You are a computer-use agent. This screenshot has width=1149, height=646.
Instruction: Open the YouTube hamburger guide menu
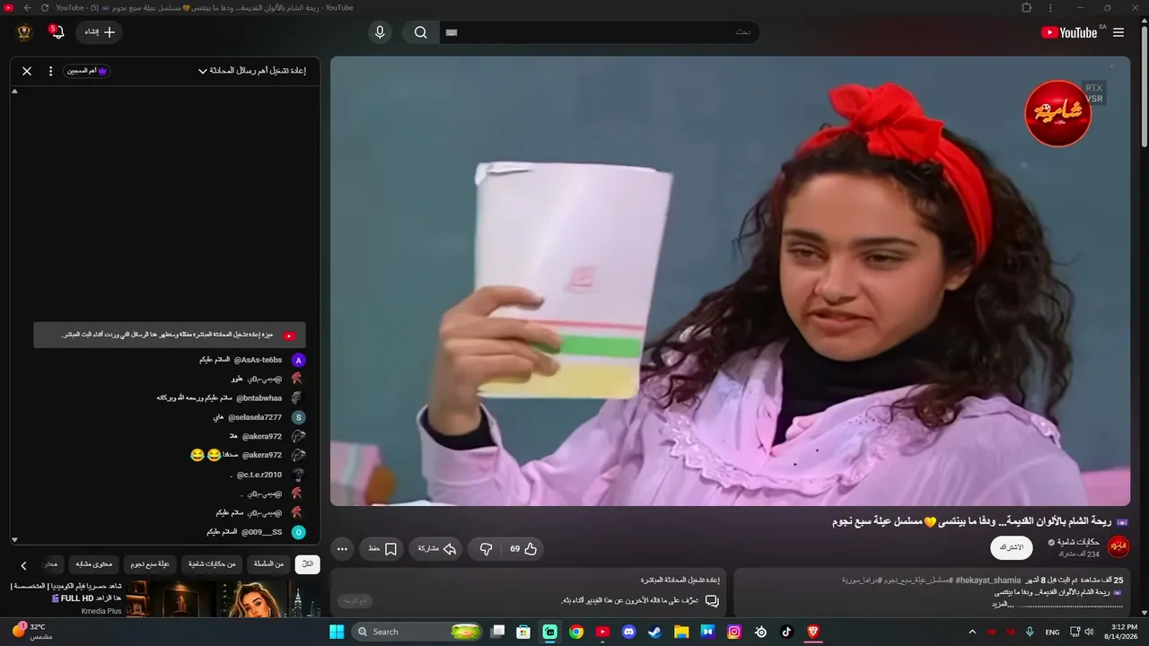point(1118,32)
